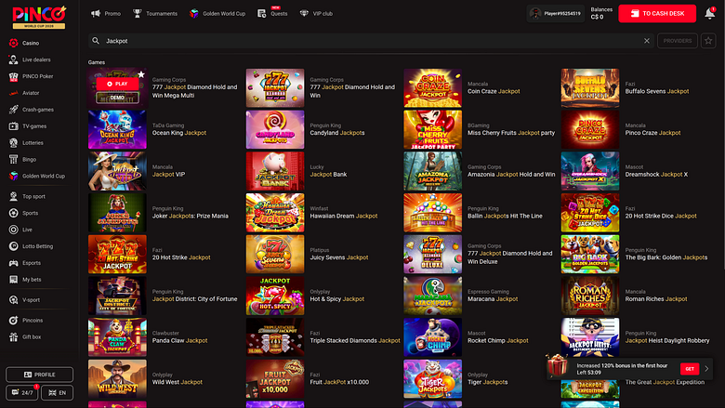
Task: Open PINCO Poker from sidebar
Action: (x=31, y=76)
